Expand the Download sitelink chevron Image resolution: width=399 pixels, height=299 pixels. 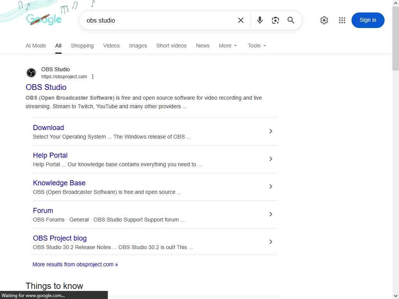[271, 131]
